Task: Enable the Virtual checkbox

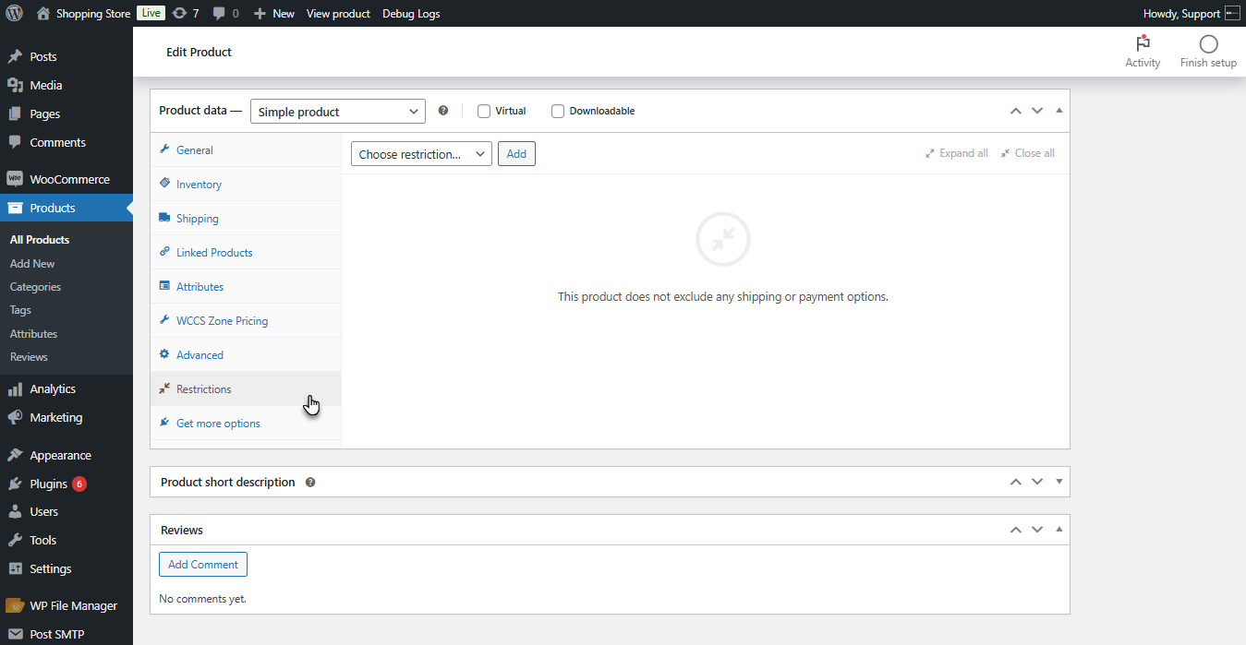Action: pos(484,111)
